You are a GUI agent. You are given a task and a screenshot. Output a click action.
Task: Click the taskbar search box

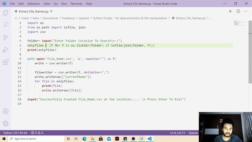tap(36, 138)
